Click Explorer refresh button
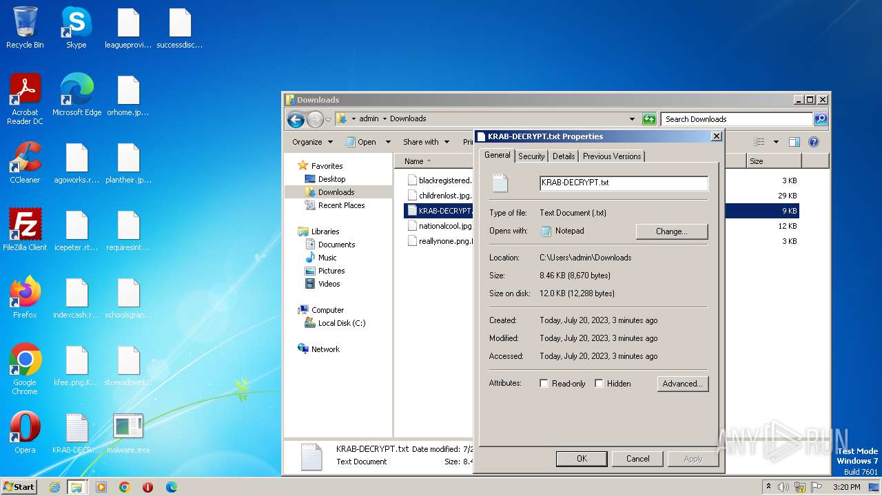The image size is (882, 496). click(x=649, y=119)
